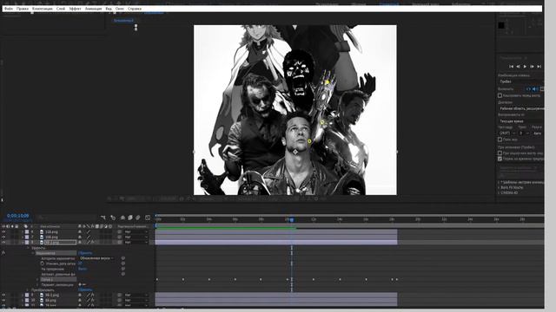Expand the Boris FX Mocha effects folder
The width and height of the screenshot is (556, 312).
[499, 187]
